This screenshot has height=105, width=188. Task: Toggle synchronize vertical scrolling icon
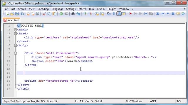tap(97, 14)
